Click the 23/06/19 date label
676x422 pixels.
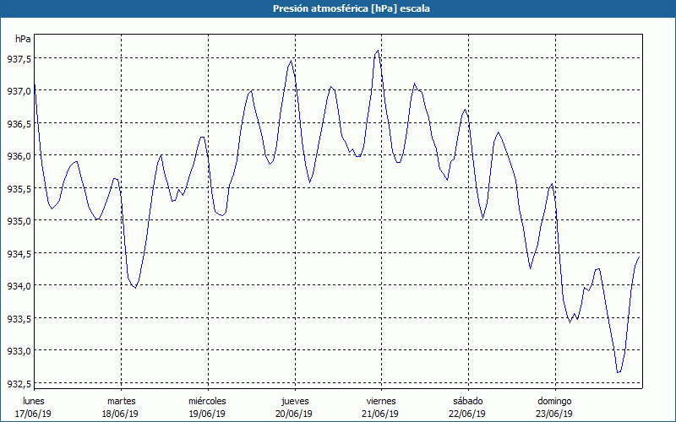pyautogui.click(x=554, y=414)
